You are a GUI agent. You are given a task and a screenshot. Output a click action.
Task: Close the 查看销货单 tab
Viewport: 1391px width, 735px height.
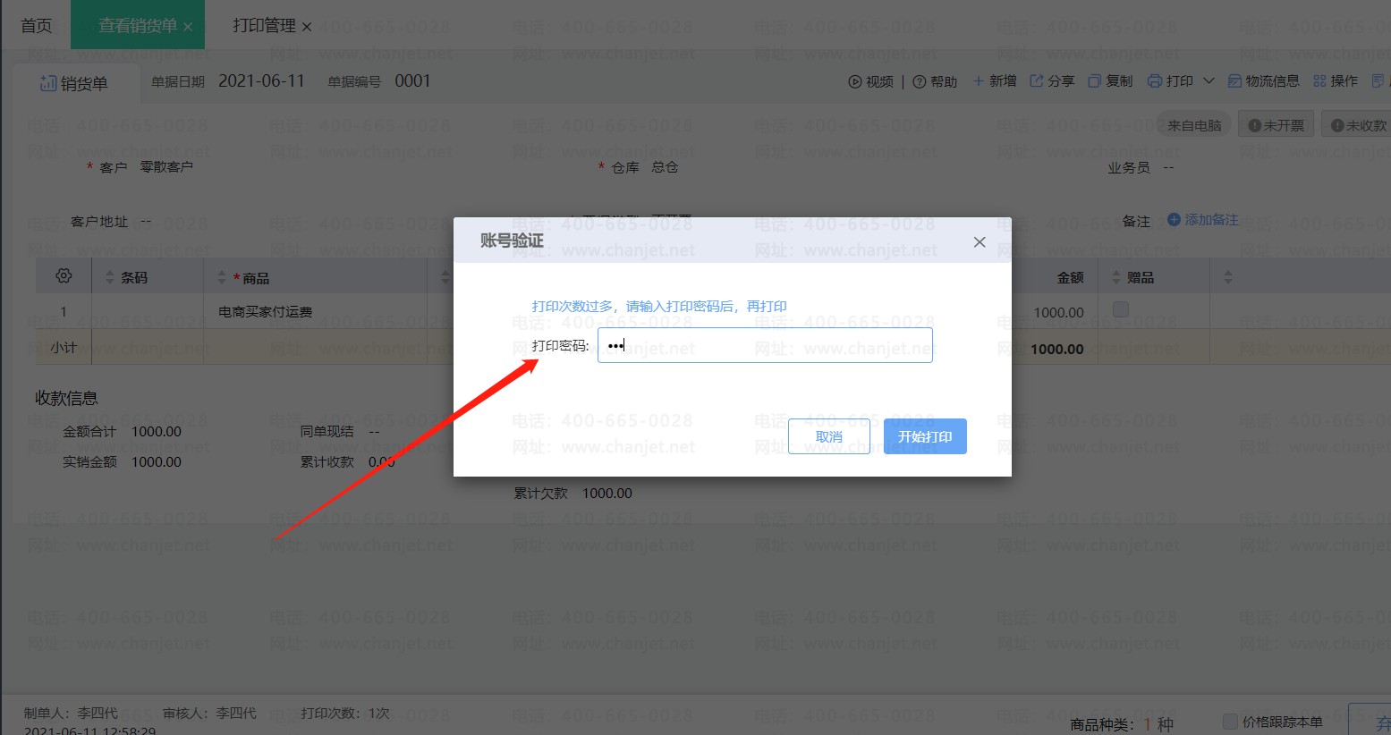click(188, 27)
